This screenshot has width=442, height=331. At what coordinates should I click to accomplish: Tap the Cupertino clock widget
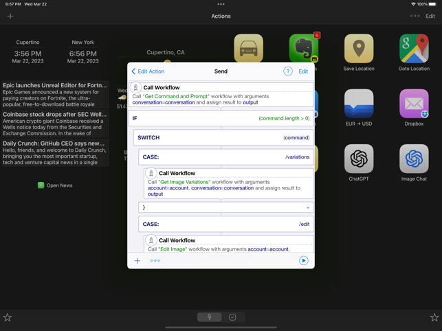tap(27, 52)
